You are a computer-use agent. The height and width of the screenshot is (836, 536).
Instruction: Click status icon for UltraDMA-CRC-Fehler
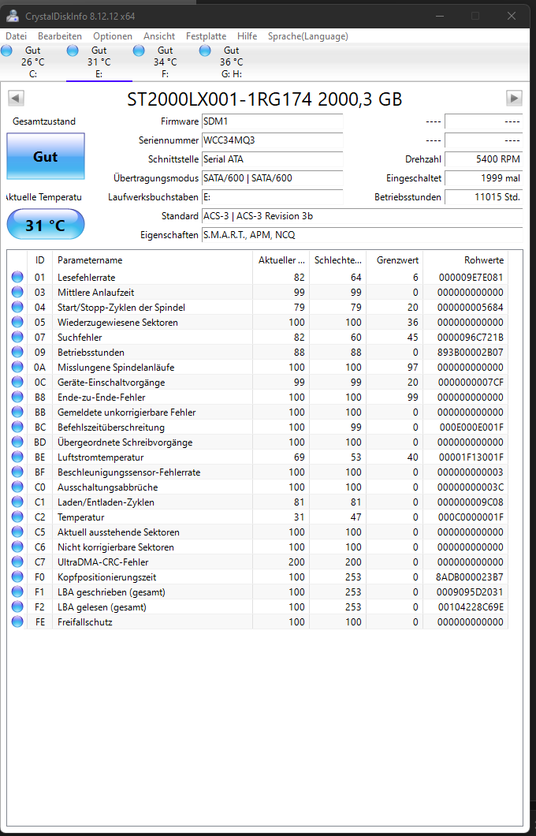pos(17,562)
